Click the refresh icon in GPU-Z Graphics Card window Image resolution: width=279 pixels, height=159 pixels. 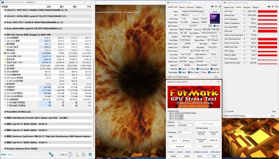[x=216, y=6]
